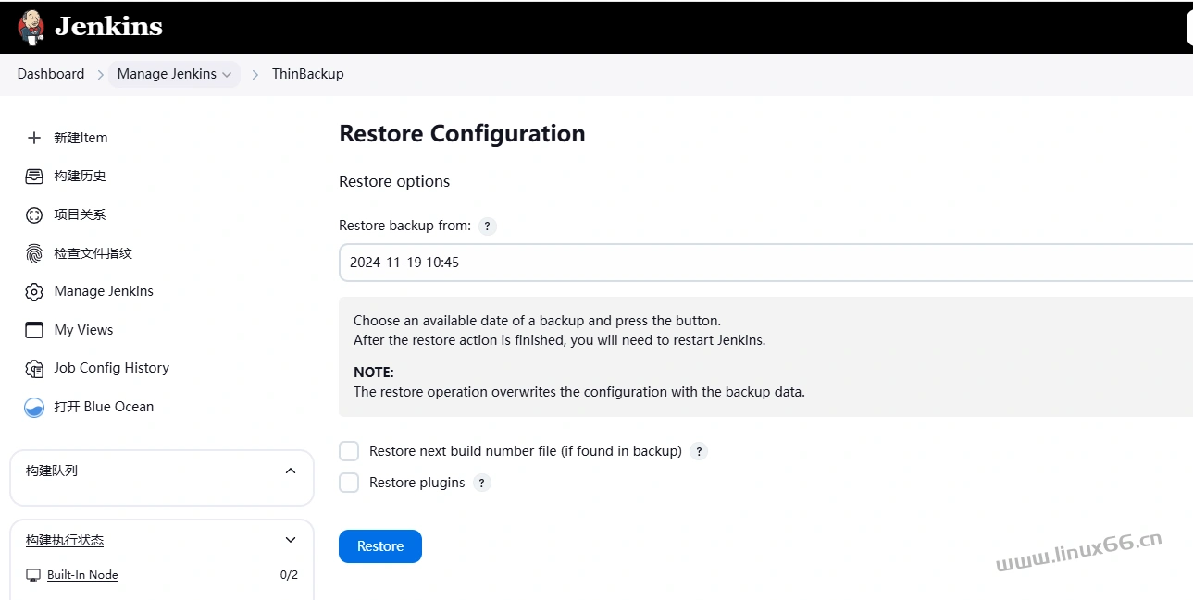The width and height of the screenshot is (1193, 600).
Task: Open 构建历史 in sidebar
Action: 80,176
